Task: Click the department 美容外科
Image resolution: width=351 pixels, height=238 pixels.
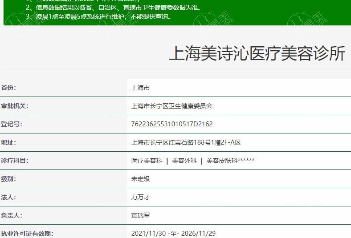Action: coord(184,161)
